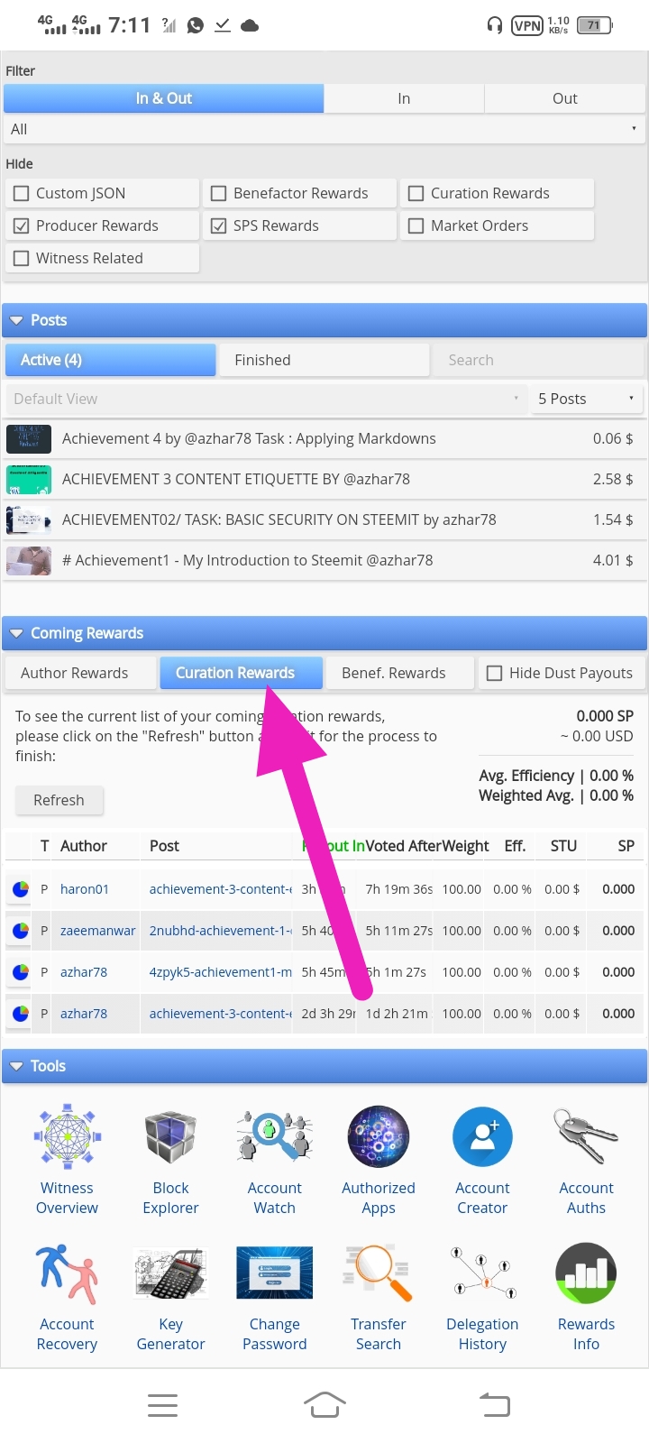Open ACHIEVEMENT02 Basic Security post
This screenshot has height=1443, width=649.
(279, 520)
